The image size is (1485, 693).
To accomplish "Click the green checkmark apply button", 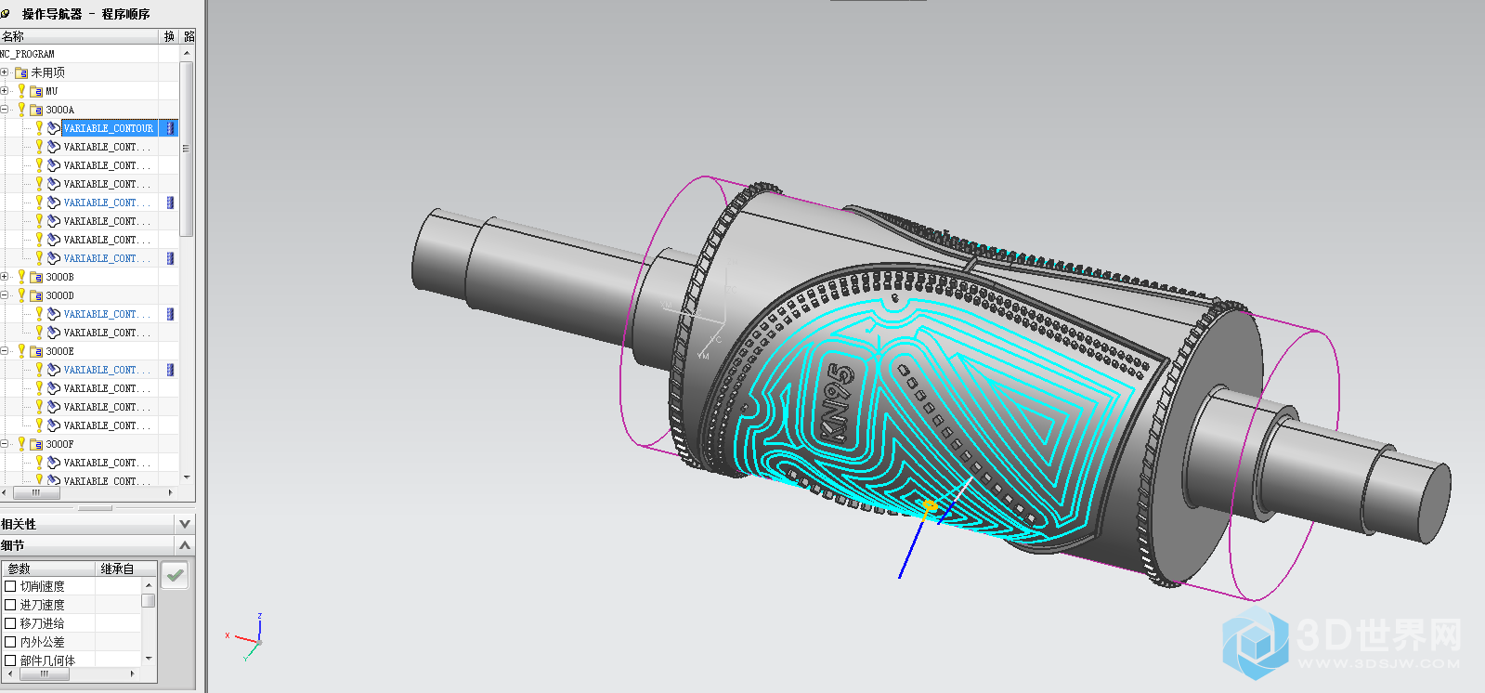I will tap(175, 575).
